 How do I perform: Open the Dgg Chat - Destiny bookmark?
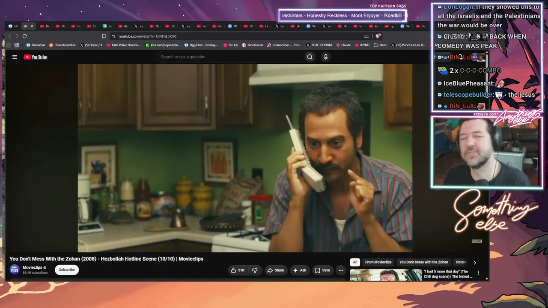(x=201, y=45)
